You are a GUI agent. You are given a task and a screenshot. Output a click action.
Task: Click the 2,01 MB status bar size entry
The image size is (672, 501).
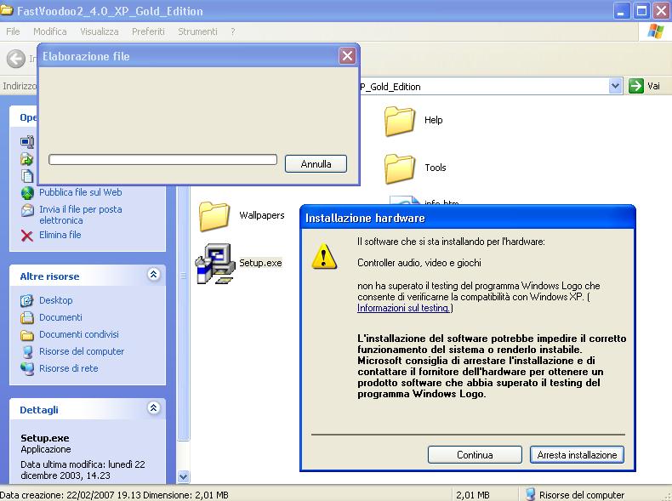(473, 495)
